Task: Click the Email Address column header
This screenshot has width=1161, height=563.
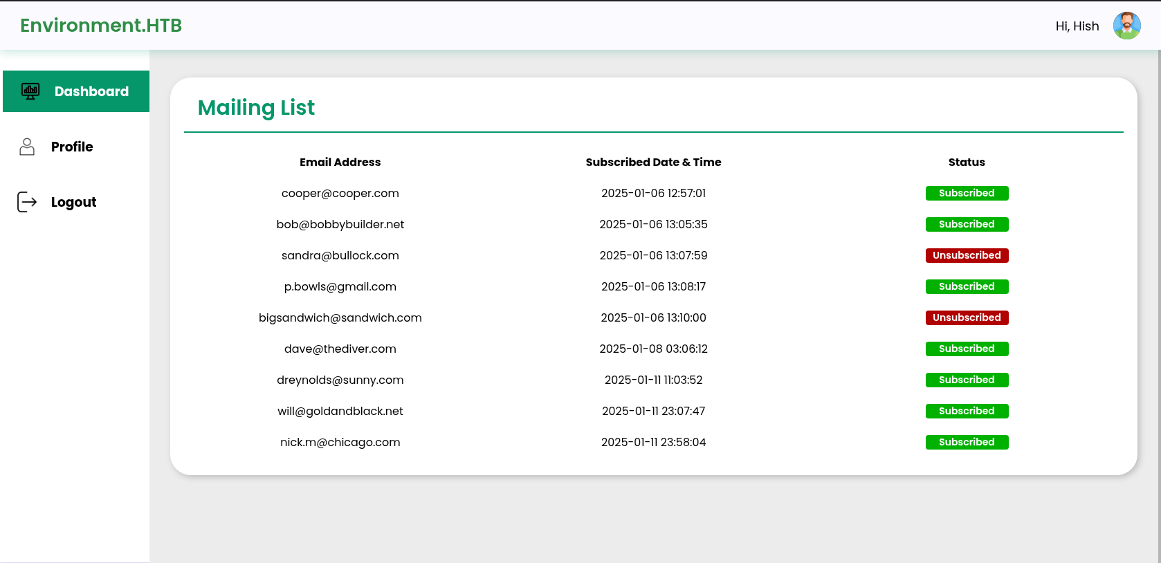Action: coord(340,162)
